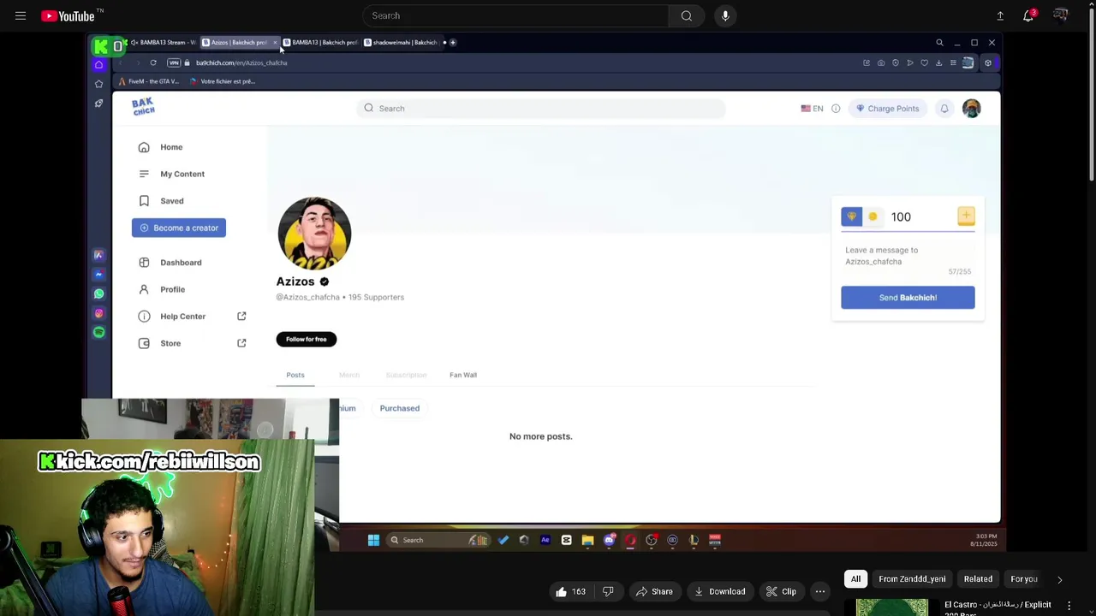The image size is (1096, 616).
Task: Click Send Bakchich! button
Action: click(908, 298)
